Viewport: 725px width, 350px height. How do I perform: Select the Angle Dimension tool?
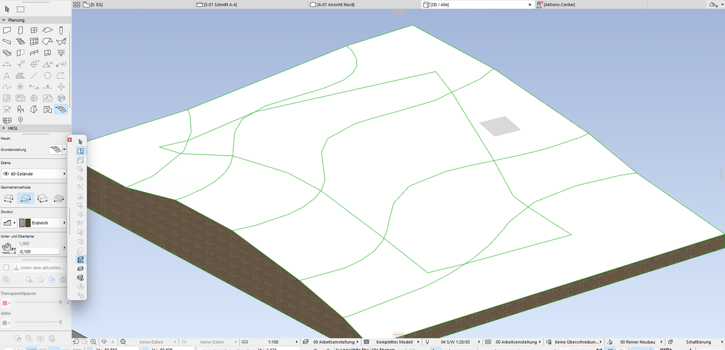click(48, 64)
